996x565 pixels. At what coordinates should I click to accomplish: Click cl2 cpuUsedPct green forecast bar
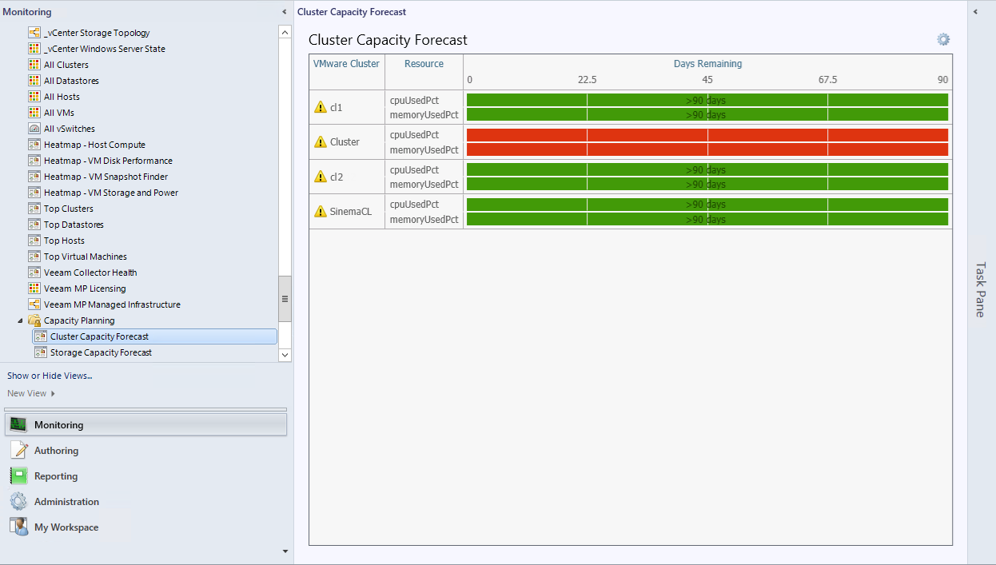(x=707, y=169)
